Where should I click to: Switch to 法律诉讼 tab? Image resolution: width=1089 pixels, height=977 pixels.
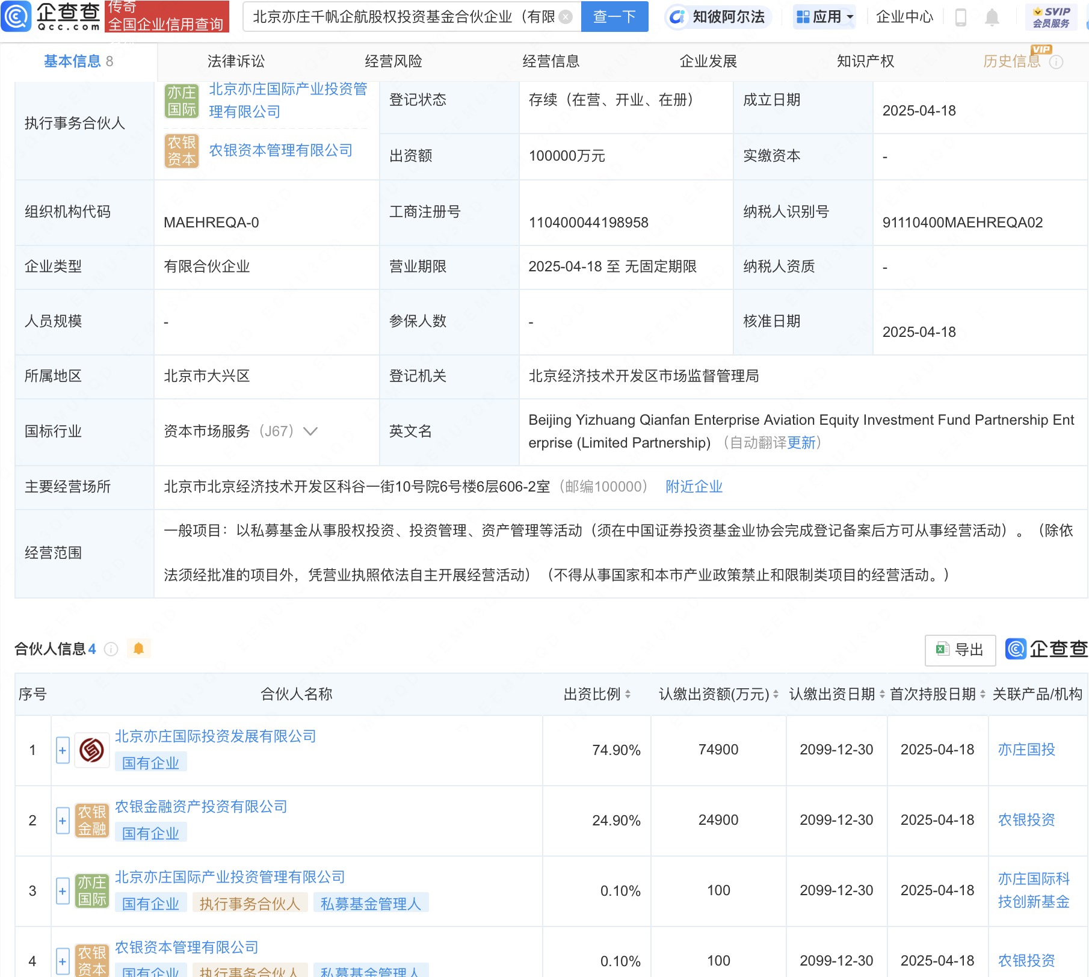236,61
